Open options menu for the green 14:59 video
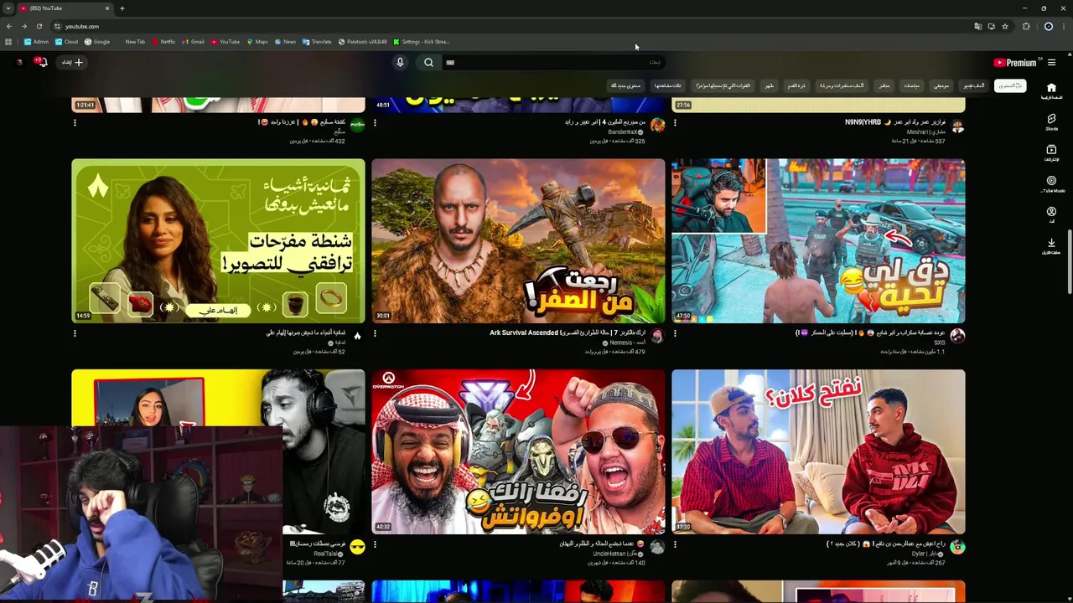 (x=75, y=333)
